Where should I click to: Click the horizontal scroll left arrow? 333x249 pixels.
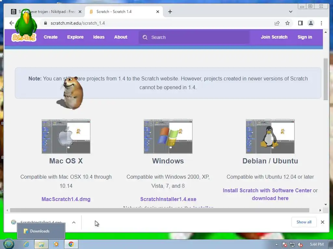coord(7,210)
